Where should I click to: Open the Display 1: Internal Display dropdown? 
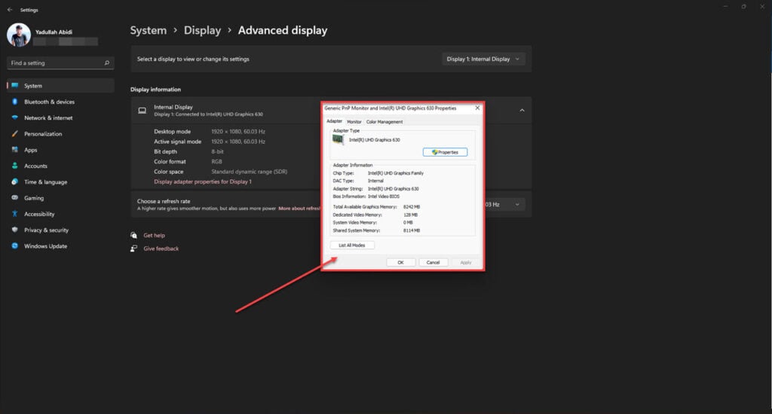pos(483,59)
